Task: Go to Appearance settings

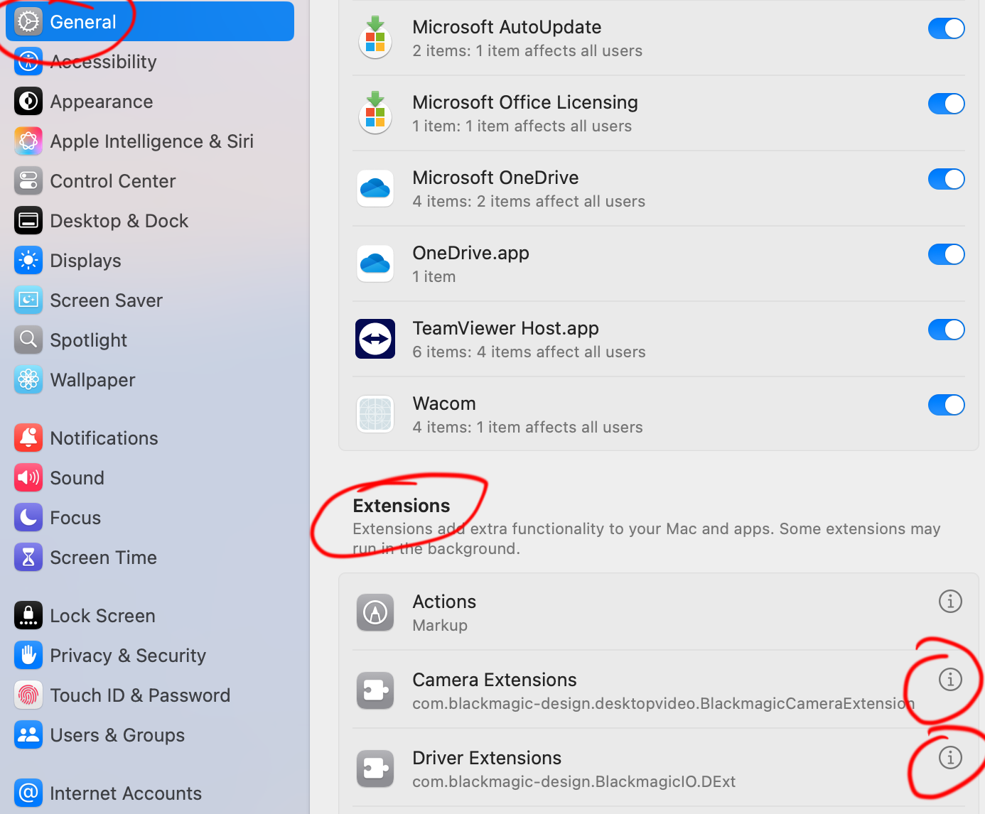Action: point(150,102)
